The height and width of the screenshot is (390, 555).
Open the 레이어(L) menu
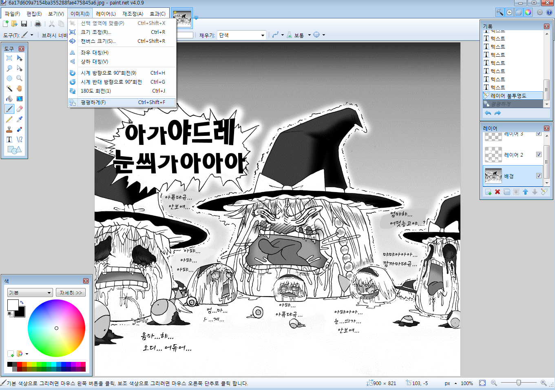click(106, 14)
